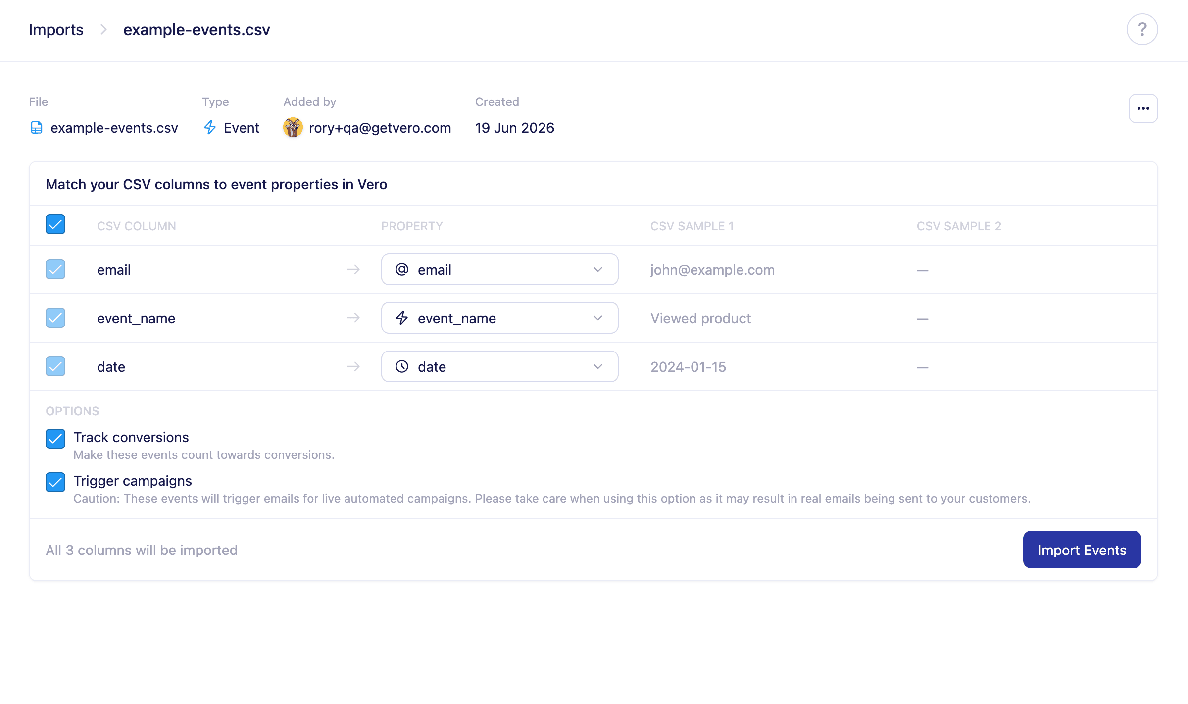Click the 19 Jun 2026 created date
1188x704 pixels.
click(515, 128)
